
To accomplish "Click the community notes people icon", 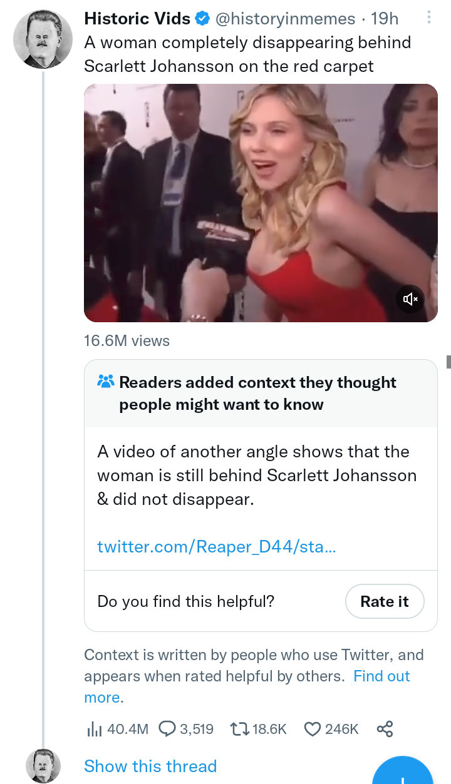I will (x=106, y=382).
